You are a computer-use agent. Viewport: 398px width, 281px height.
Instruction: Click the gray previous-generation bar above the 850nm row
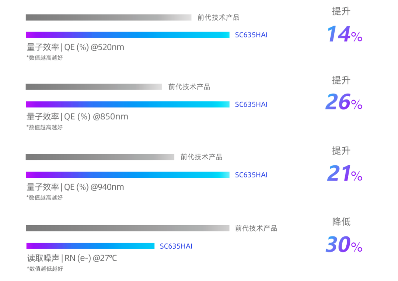[x=94, y=87]
